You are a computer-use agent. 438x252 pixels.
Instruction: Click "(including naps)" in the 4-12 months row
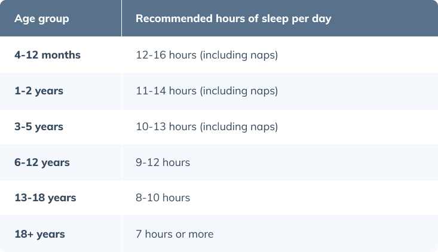[239, 55]
